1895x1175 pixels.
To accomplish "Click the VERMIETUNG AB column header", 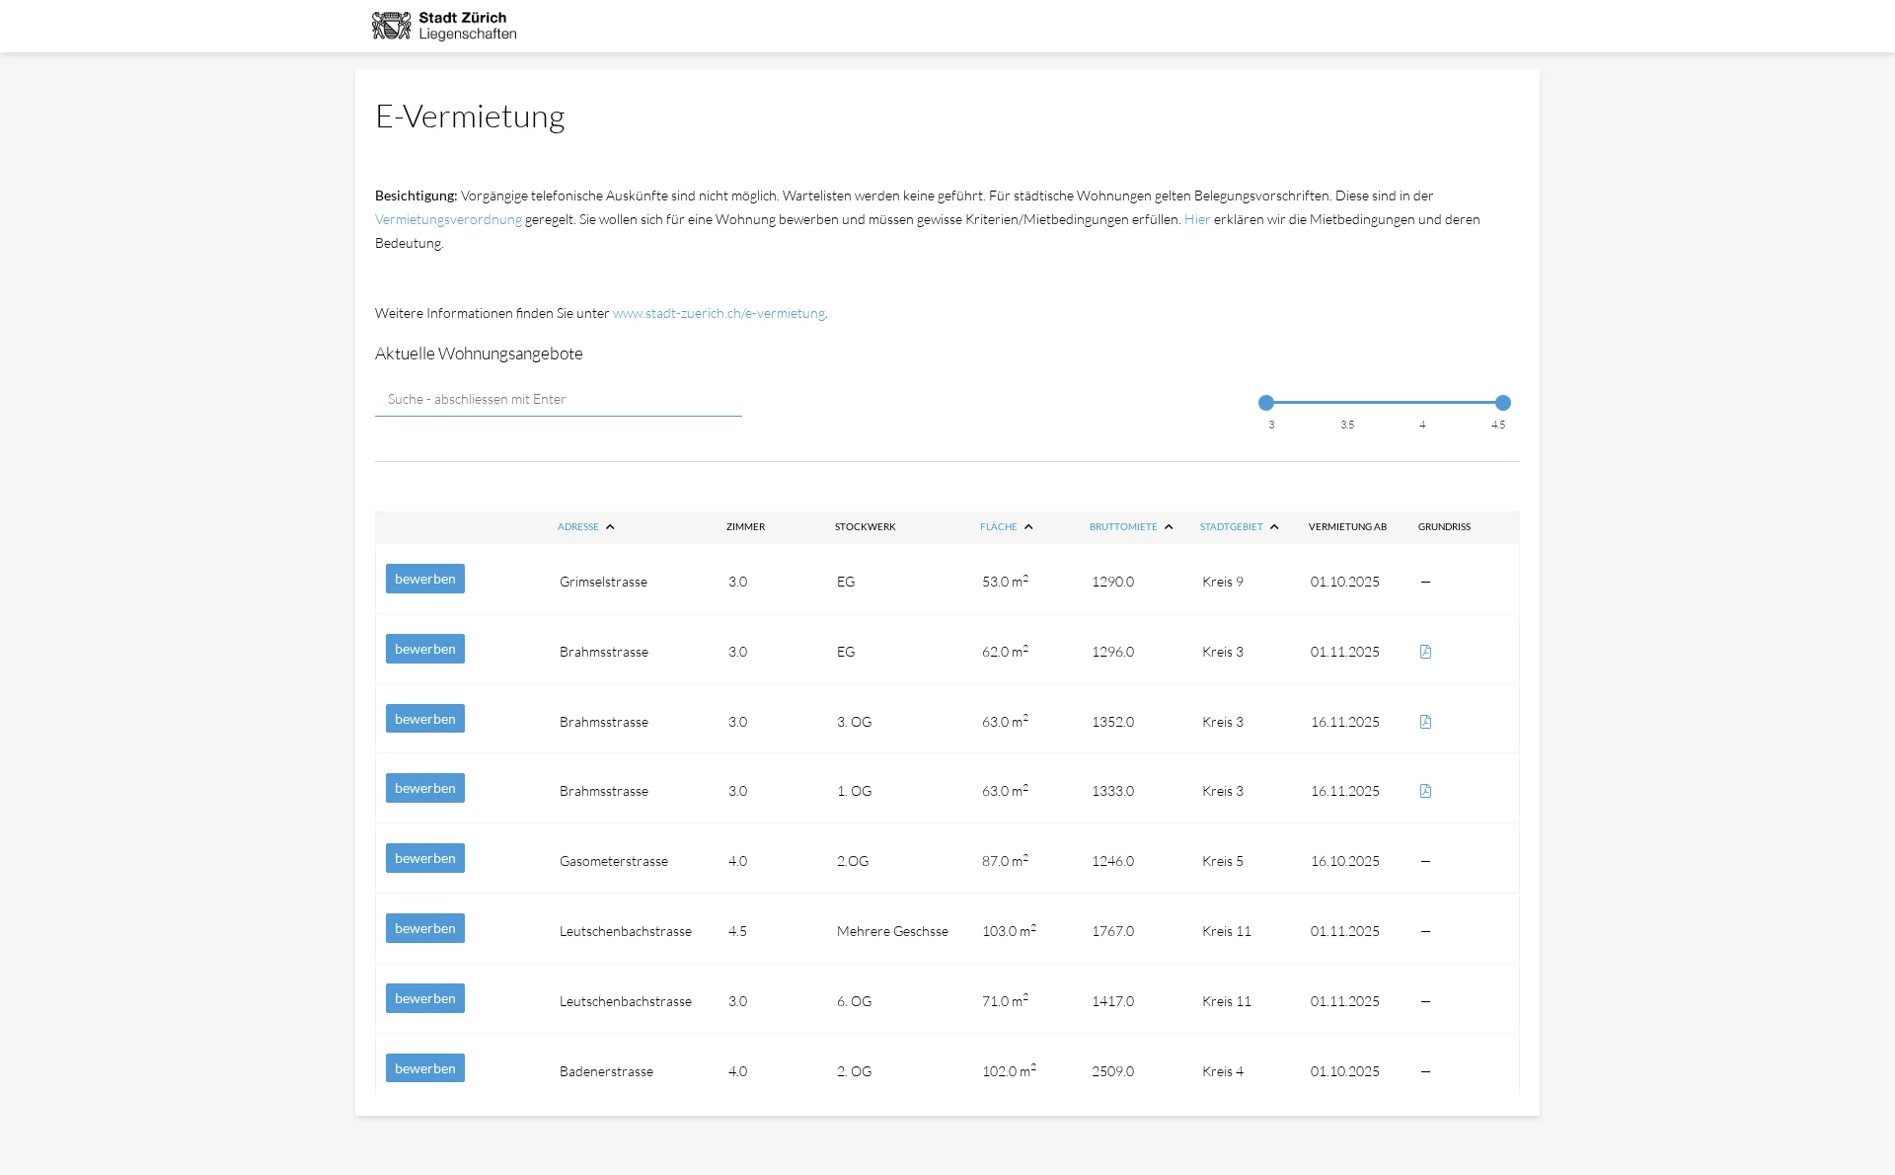I will point(1347,527).
